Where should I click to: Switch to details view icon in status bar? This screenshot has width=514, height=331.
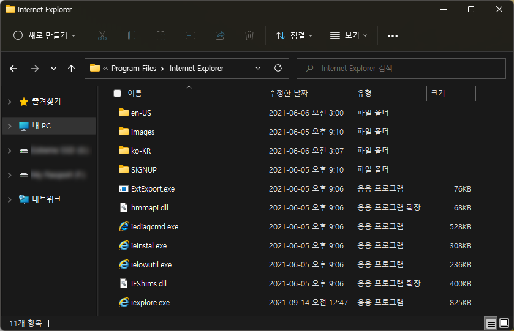(491, 324)
